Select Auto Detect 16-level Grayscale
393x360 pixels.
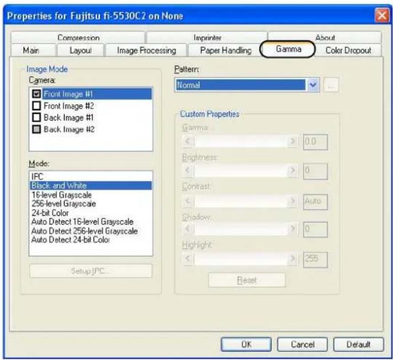click(91, 222)
